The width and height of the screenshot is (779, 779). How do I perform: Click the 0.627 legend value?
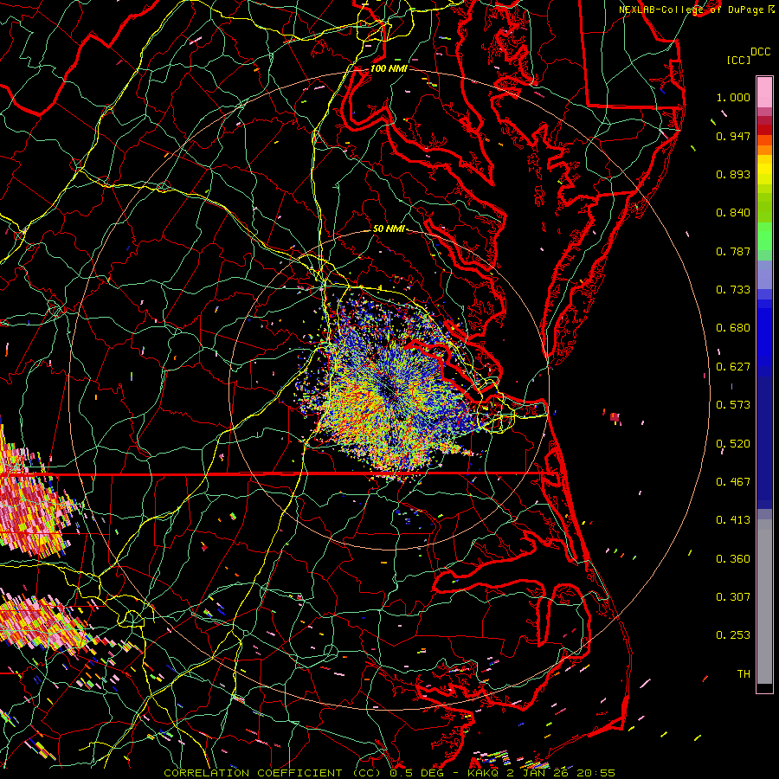coord(733,367)
